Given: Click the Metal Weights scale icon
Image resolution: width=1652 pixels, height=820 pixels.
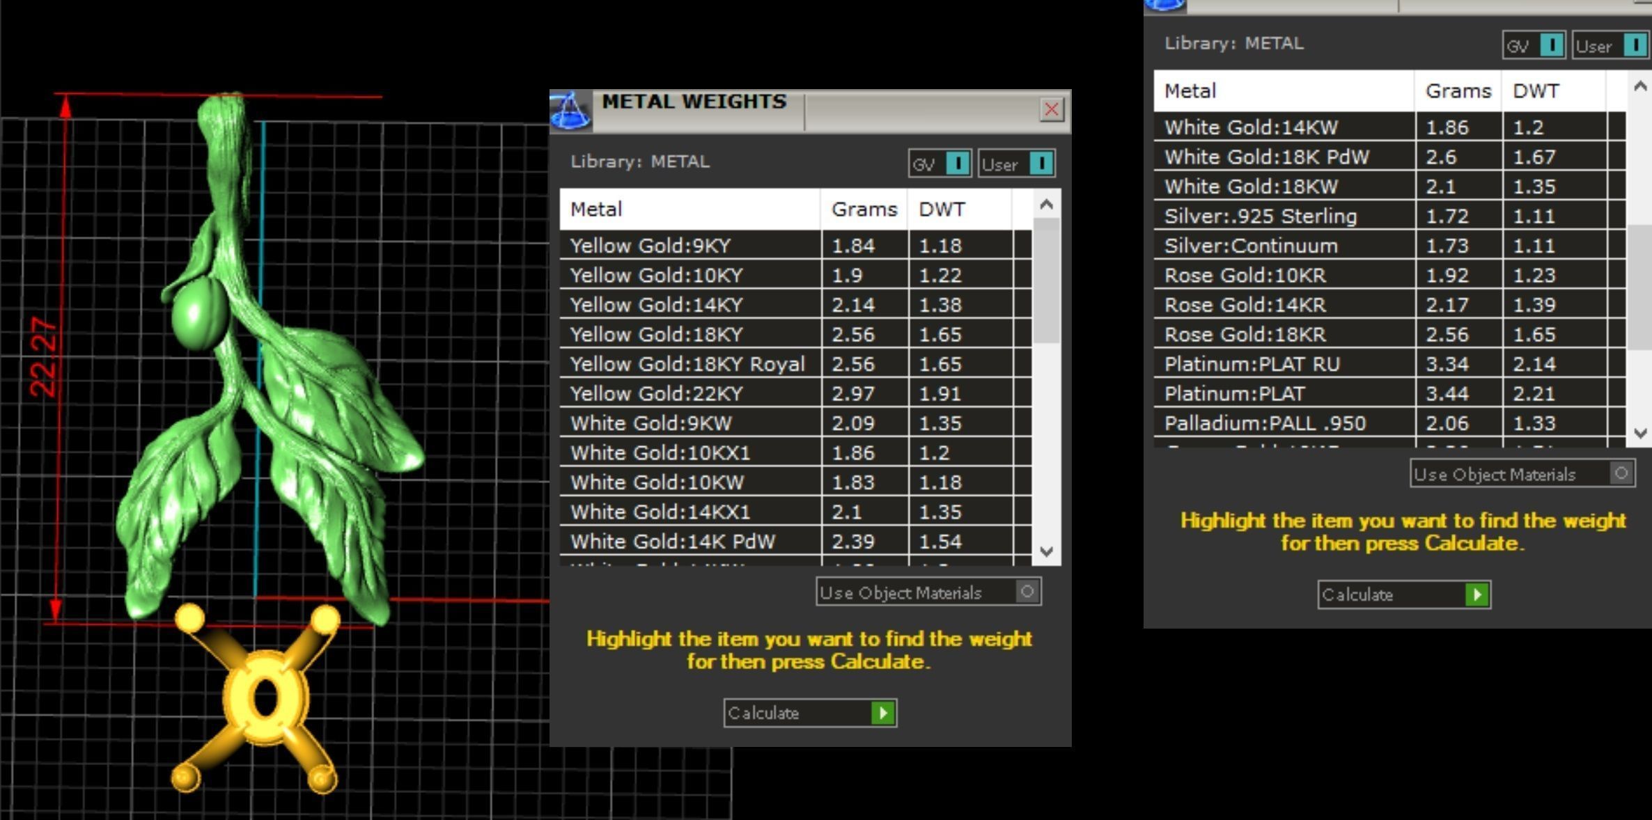Looking at the screenshot, I should [x=570, y=111].
